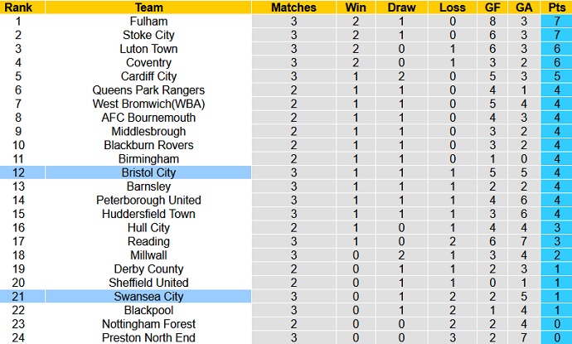572x344 pixels.
Task: Click the Team column header
Action: point(148,7)
